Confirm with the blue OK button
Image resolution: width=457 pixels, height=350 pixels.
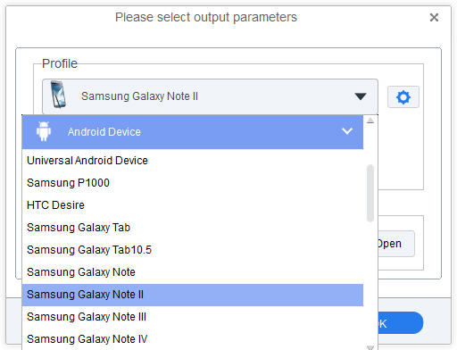pyautogui.click(x=401, y=323)
